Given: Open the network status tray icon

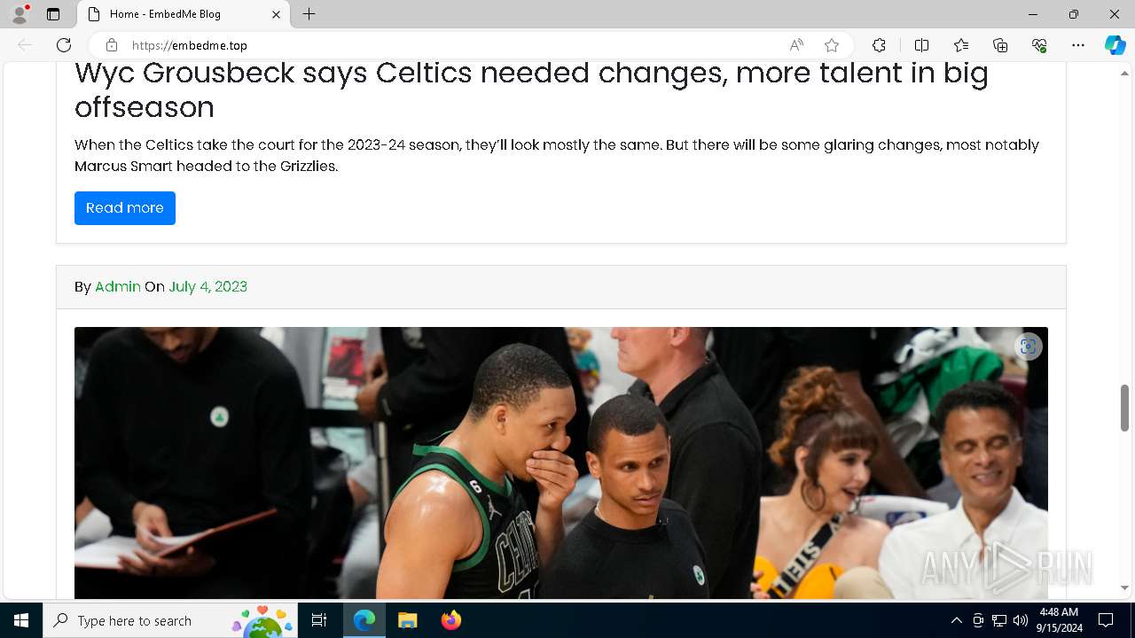Looking at the screenshot, I should click(999, 620).
